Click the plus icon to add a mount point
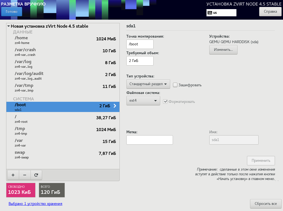The height and width of the screenshot is (211, 283). (13, 175)
